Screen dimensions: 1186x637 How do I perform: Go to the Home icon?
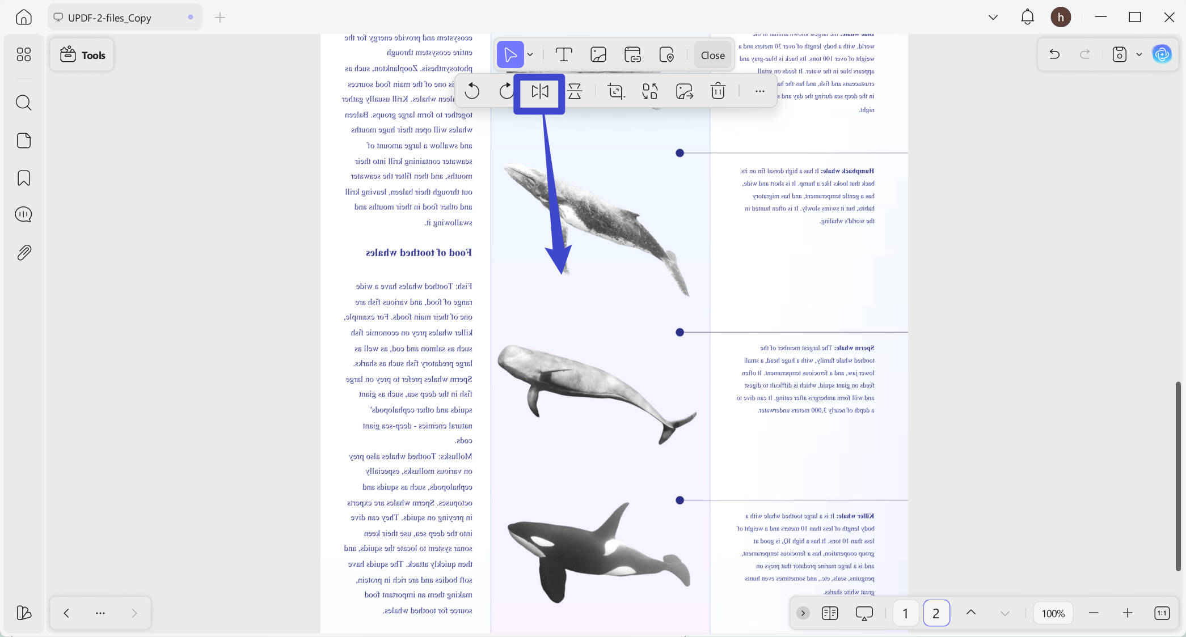(24, 18)
